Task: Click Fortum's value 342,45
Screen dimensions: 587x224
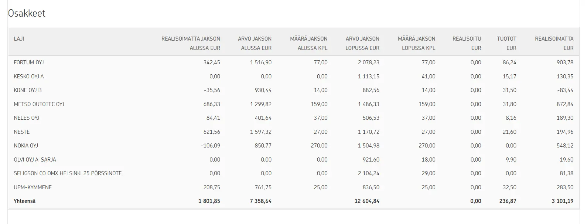Action: pyautogui.click(x=212, y=62)
